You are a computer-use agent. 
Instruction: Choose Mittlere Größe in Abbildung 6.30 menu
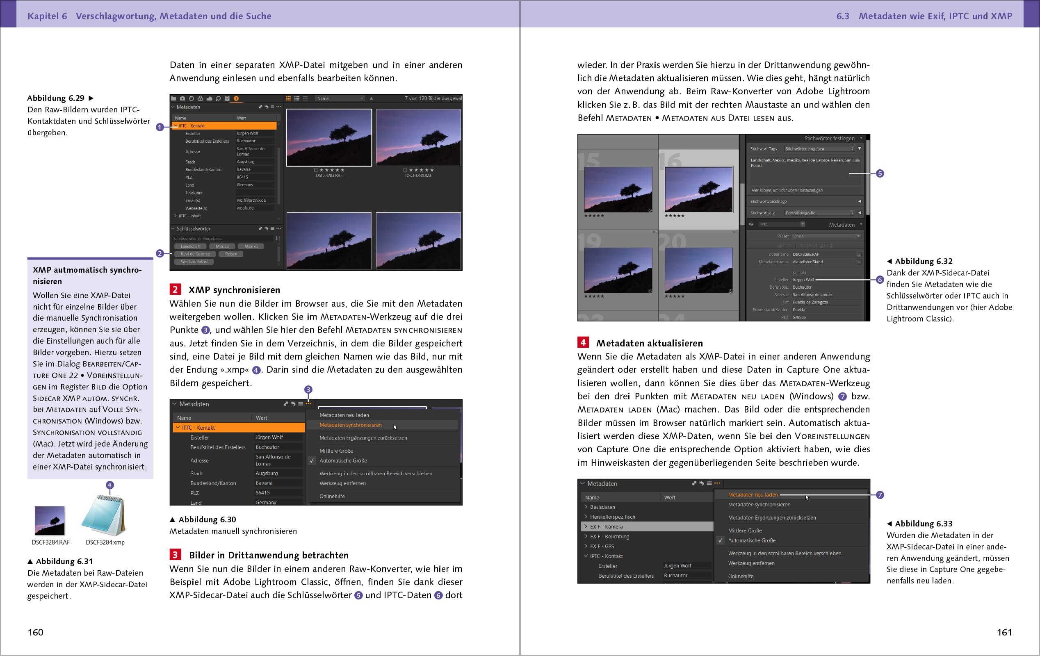[336, 451]
